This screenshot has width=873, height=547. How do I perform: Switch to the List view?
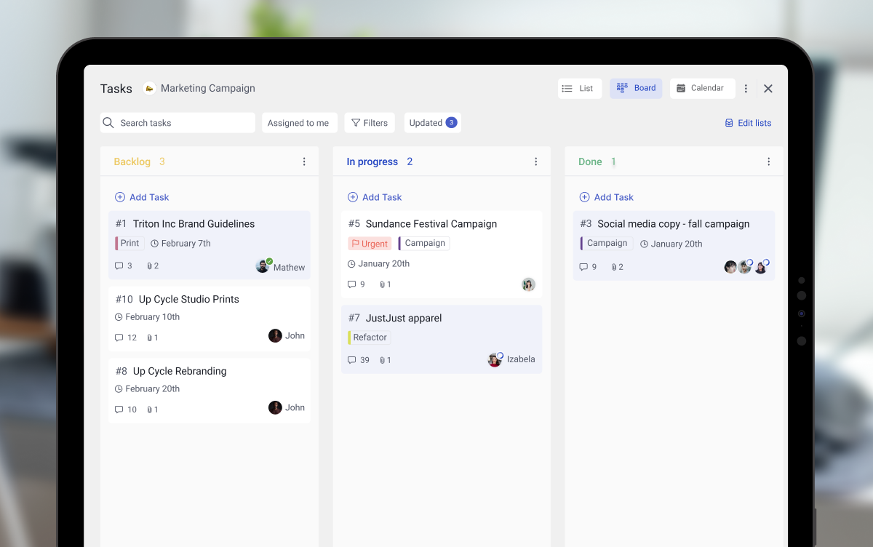pyautogui.click(x=579, y=88)
